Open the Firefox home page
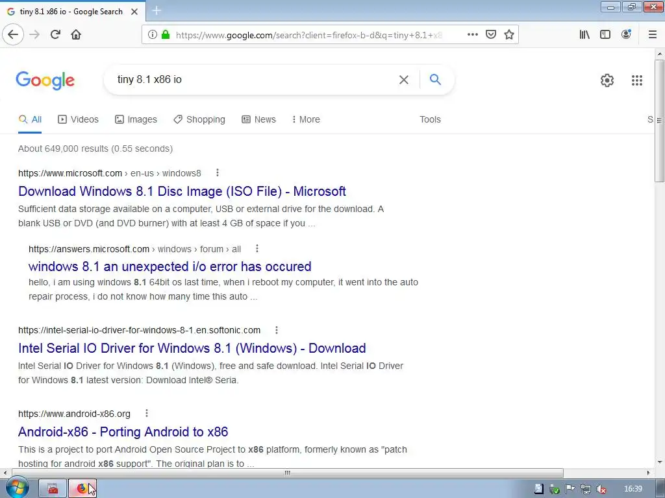Viewport: 665px width, 498px height. [x=76, y=34]
